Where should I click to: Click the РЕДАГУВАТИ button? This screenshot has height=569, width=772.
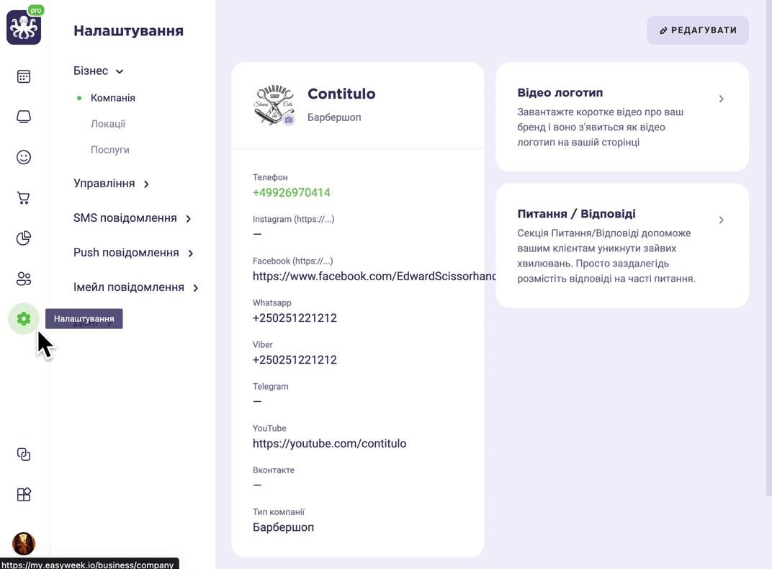pyautogui.click(x=698, y=30)
